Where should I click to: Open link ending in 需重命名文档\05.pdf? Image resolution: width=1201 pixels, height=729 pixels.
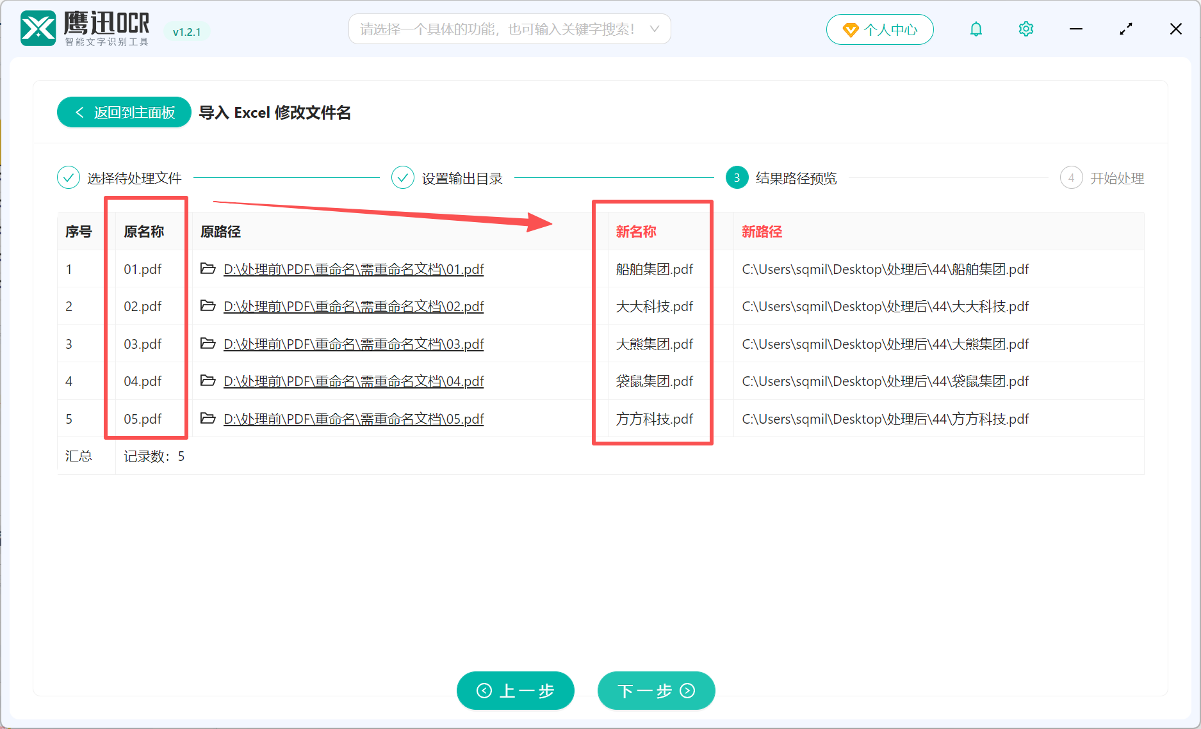coord(354,419)
